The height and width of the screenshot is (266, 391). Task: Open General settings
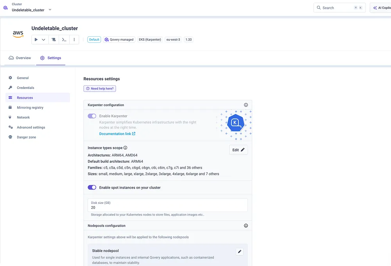point(38,78)
